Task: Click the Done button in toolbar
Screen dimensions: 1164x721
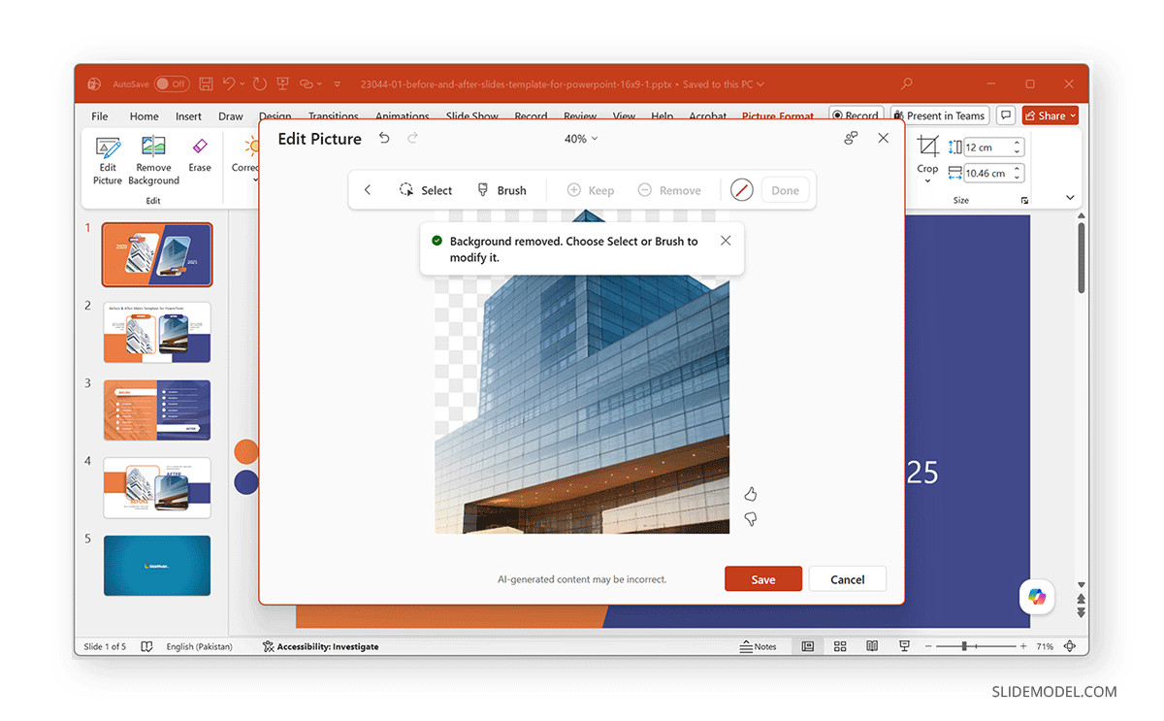Action: point(786,190)
